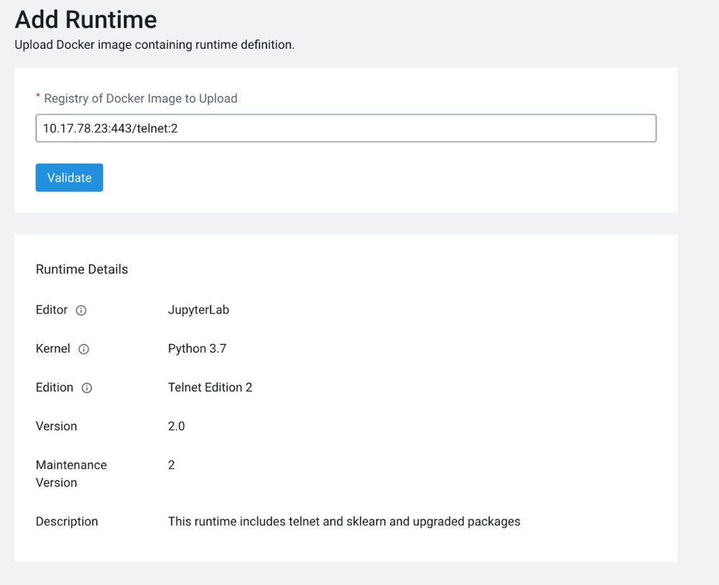Click the Add Runtime page heading
The width and height of the screenshot is (719, 585).
click(86, 19)
